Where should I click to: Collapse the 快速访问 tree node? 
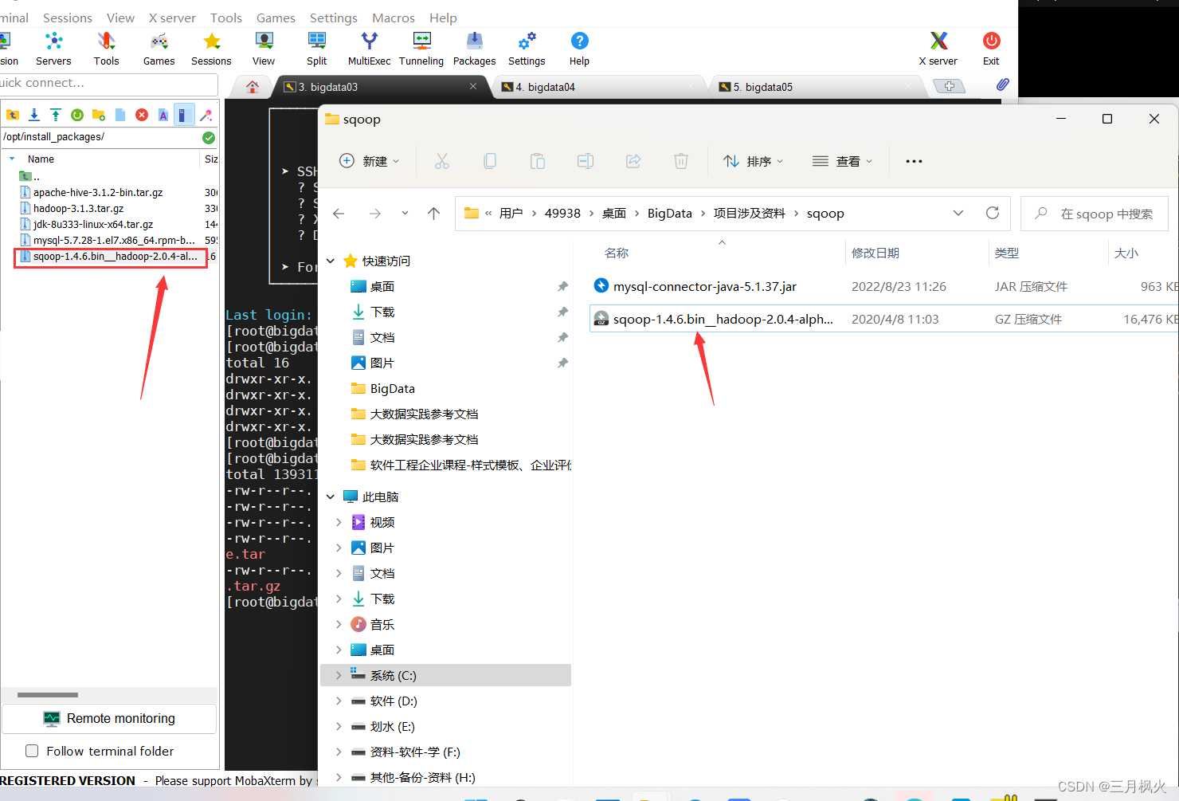click(x=331, y=261)
